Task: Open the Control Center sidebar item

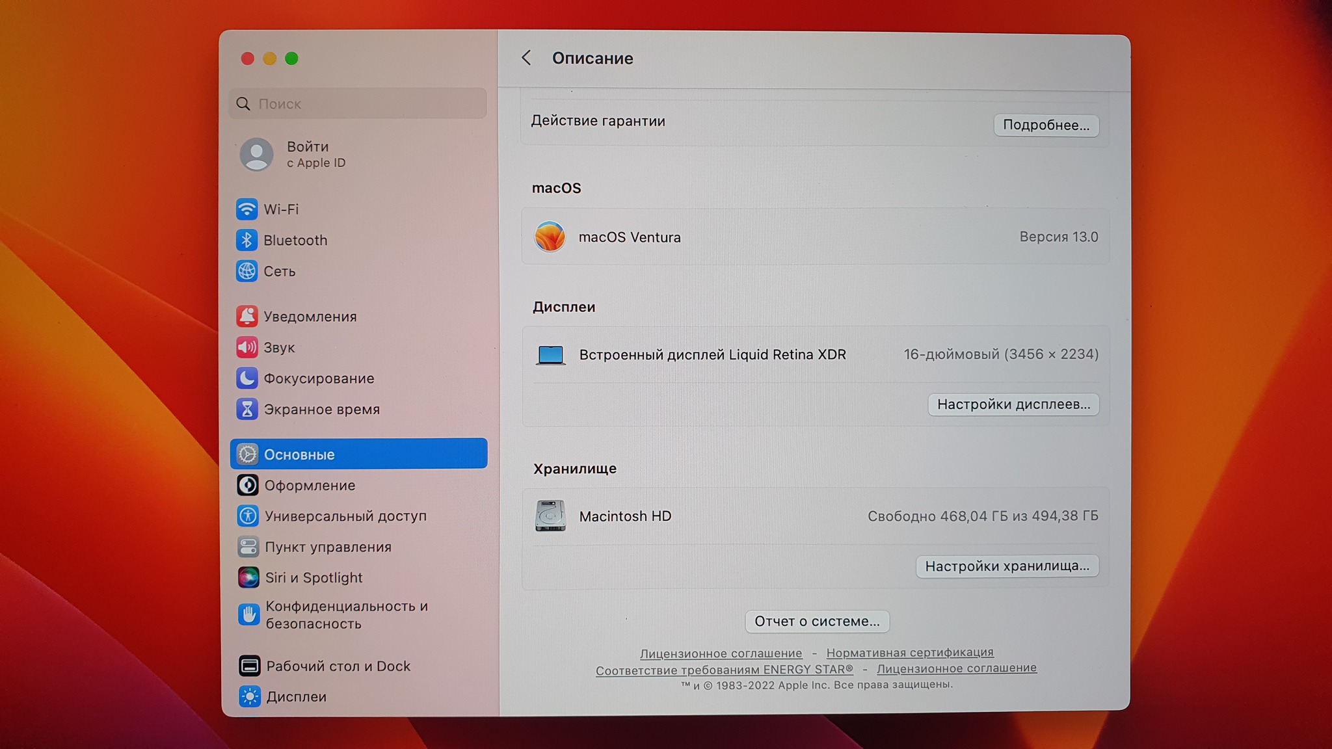Action: click(x=327, y=547)
